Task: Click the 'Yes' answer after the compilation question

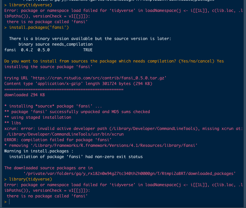Action: point(220,61)
